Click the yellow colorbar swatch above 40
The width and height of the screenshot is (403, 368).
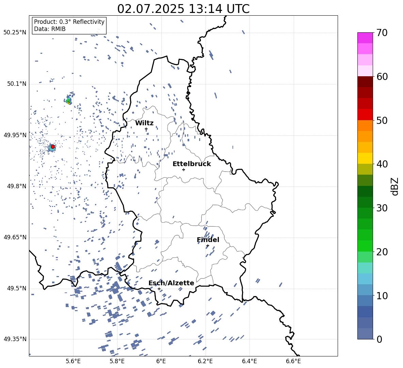(x=365, y=158)
